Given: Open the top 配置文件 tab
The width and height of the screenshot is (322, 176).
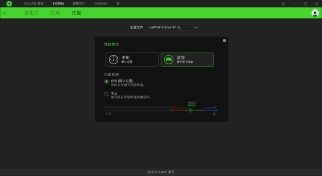Looking at the screenshot, I should pos(79,4).
